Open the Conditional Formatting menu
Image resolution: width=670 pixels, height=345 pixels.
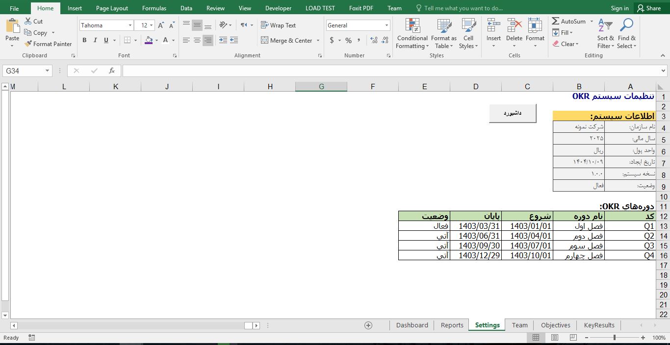[412, 34]
